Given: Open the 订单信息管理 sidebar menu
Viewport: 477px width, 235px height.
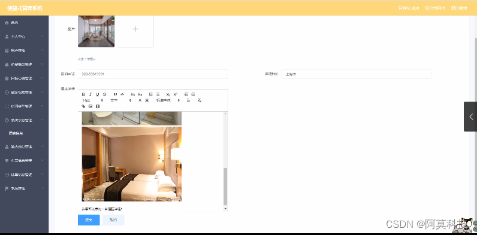Looking at the screenshot, I should [x=25, y=175].
